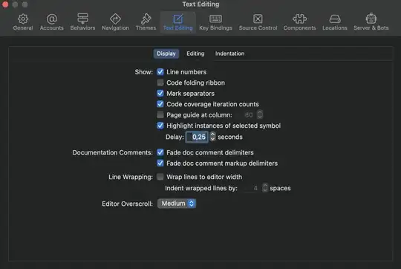Open the Accounts preferences pane
401x269 pixels.
pyautogui.click(x=52, y=22)
